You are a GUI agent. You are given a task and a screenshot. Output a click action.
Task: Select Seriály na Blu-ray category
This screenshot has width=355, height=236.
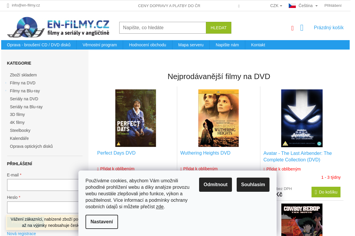point(26,107)
